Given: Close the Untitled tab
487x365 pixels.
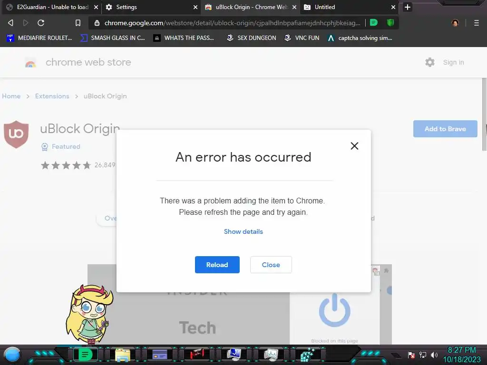Looking at the screenshot, I should click(x=393, y=7).
